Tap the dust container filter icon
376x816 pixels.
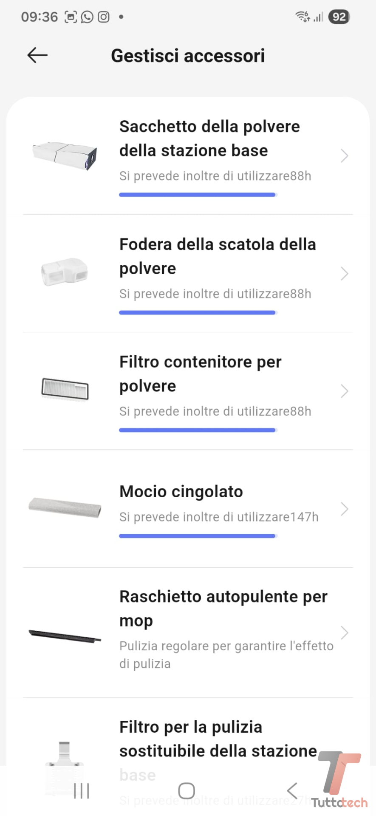pyautogui.click(x=65, y=389)
